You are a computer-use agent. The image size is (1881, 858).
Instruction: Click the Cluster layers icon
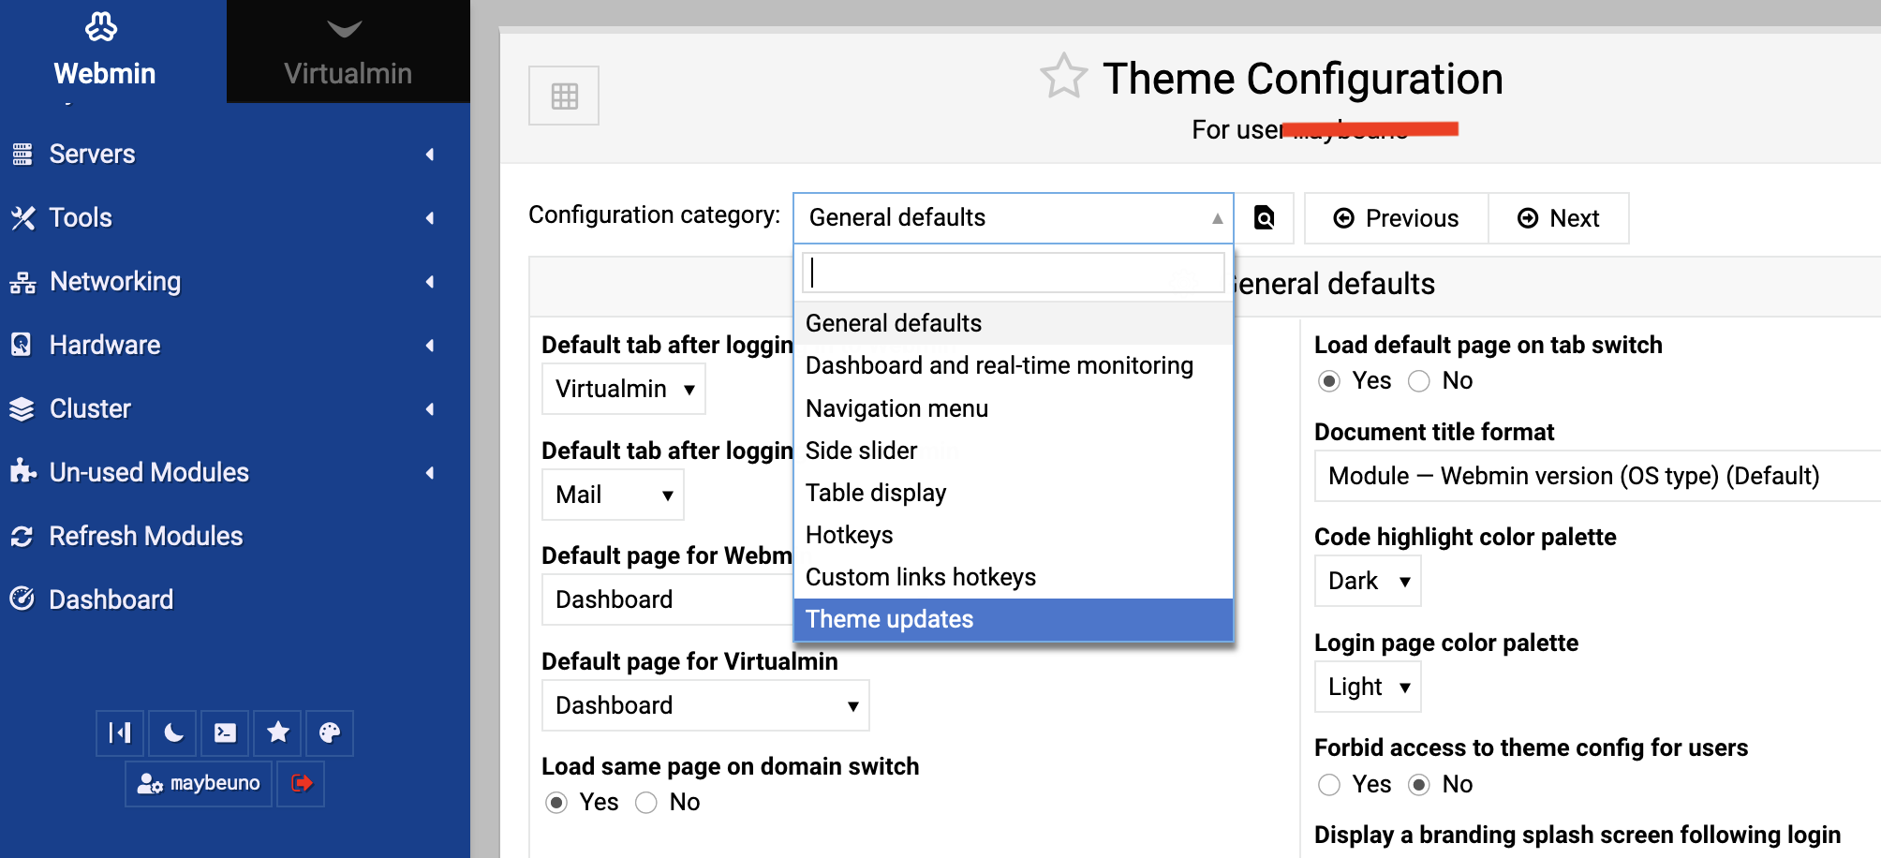[x=22, y=409]
